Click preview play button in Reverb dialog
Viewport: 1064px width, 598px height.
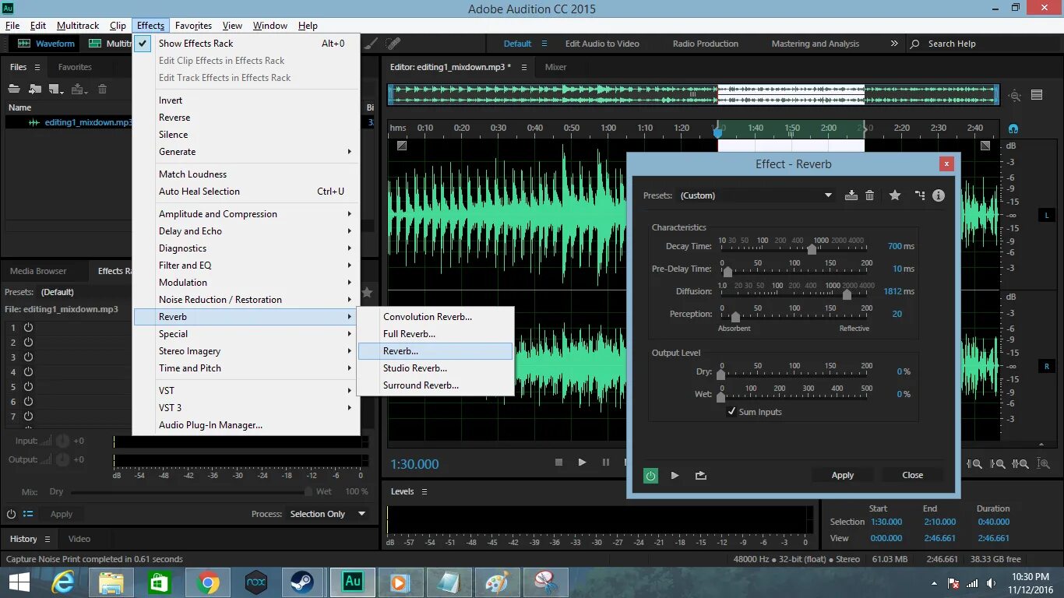(x=675, y=475)
